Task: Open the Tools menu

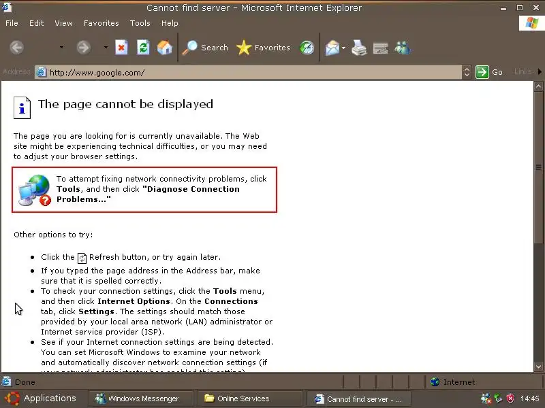Action: (x=140, y=23)
